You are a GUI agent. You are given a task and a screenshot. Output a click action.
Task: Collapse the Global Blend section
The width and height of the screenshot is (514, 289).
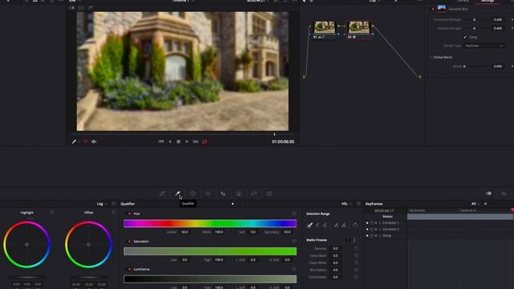click(431, 57)
